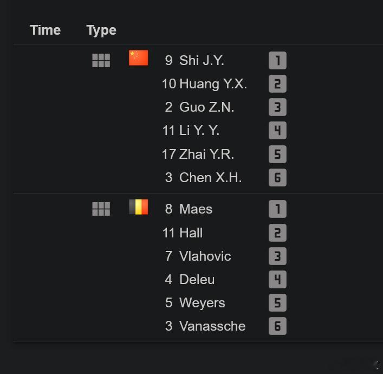Select position 2 badge beside Huang Y.X.

(277, 84)
